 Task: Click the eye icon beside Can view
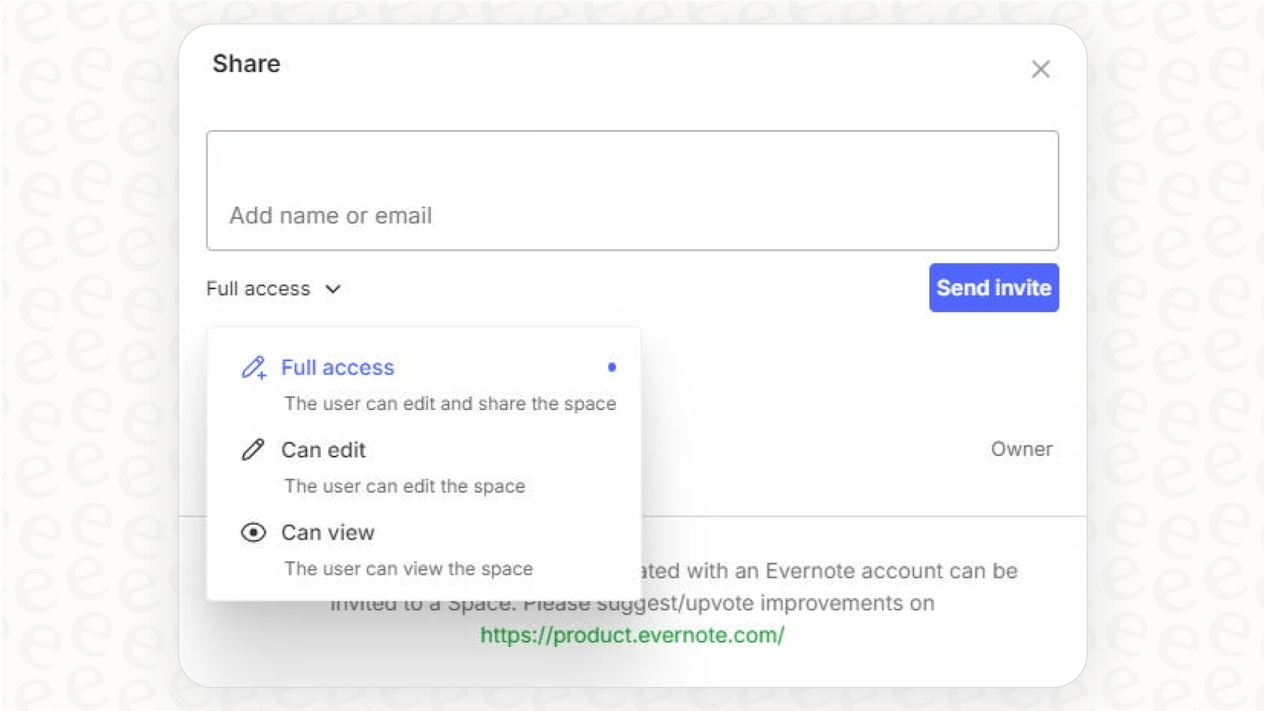click(x=254, y=533)
